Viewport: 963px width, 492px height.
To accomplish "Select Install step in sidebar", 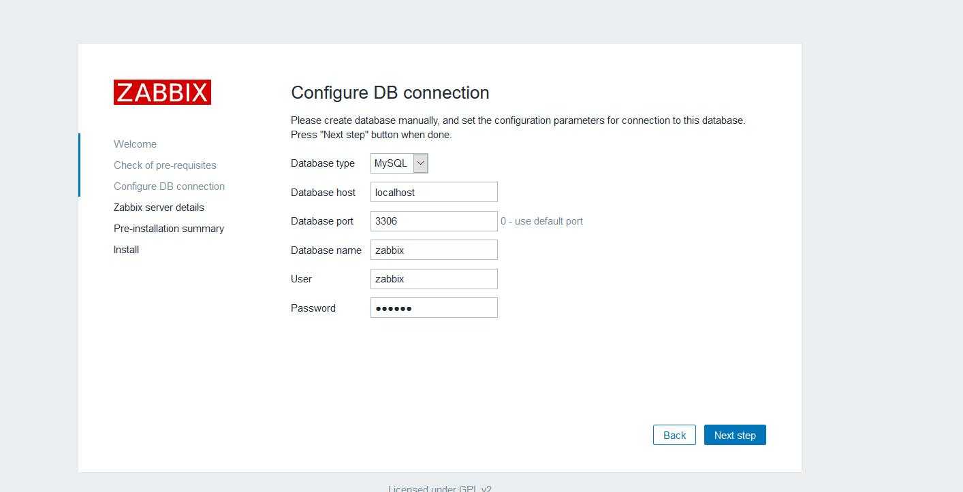I will pos(126,250).
